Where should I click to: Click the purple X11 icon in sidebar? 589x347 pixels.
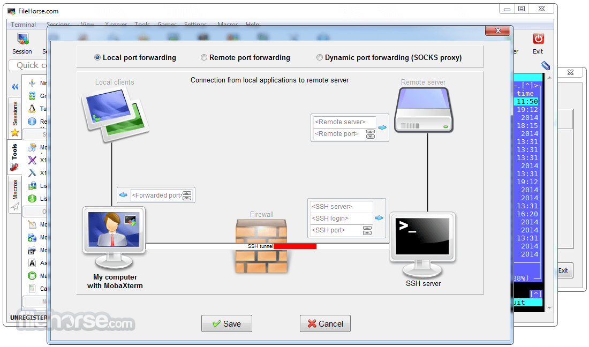point(32,160)
